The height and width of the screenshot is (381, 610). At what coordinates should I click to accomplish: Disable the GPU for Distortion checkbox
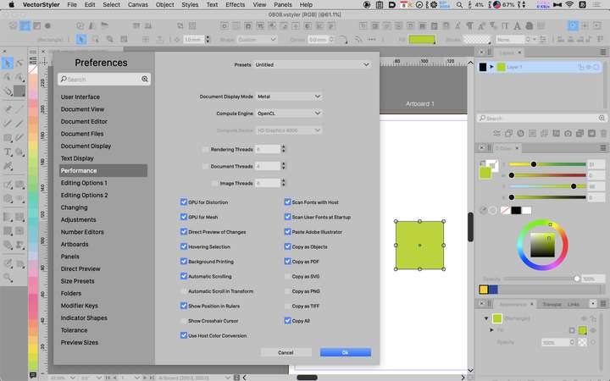184,202
